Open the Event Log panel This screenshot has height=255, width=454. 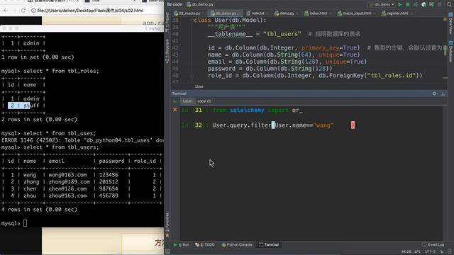pos(433,244)
